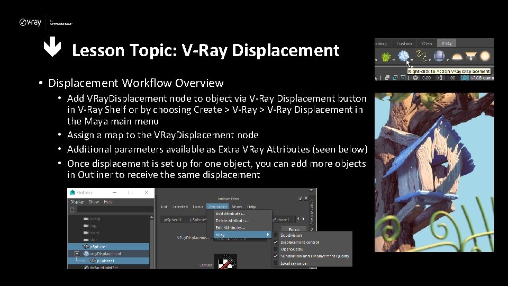Click the exposure value field showing 0.00
This screenshot has height=286, width=508.
(x=427, y=78)
